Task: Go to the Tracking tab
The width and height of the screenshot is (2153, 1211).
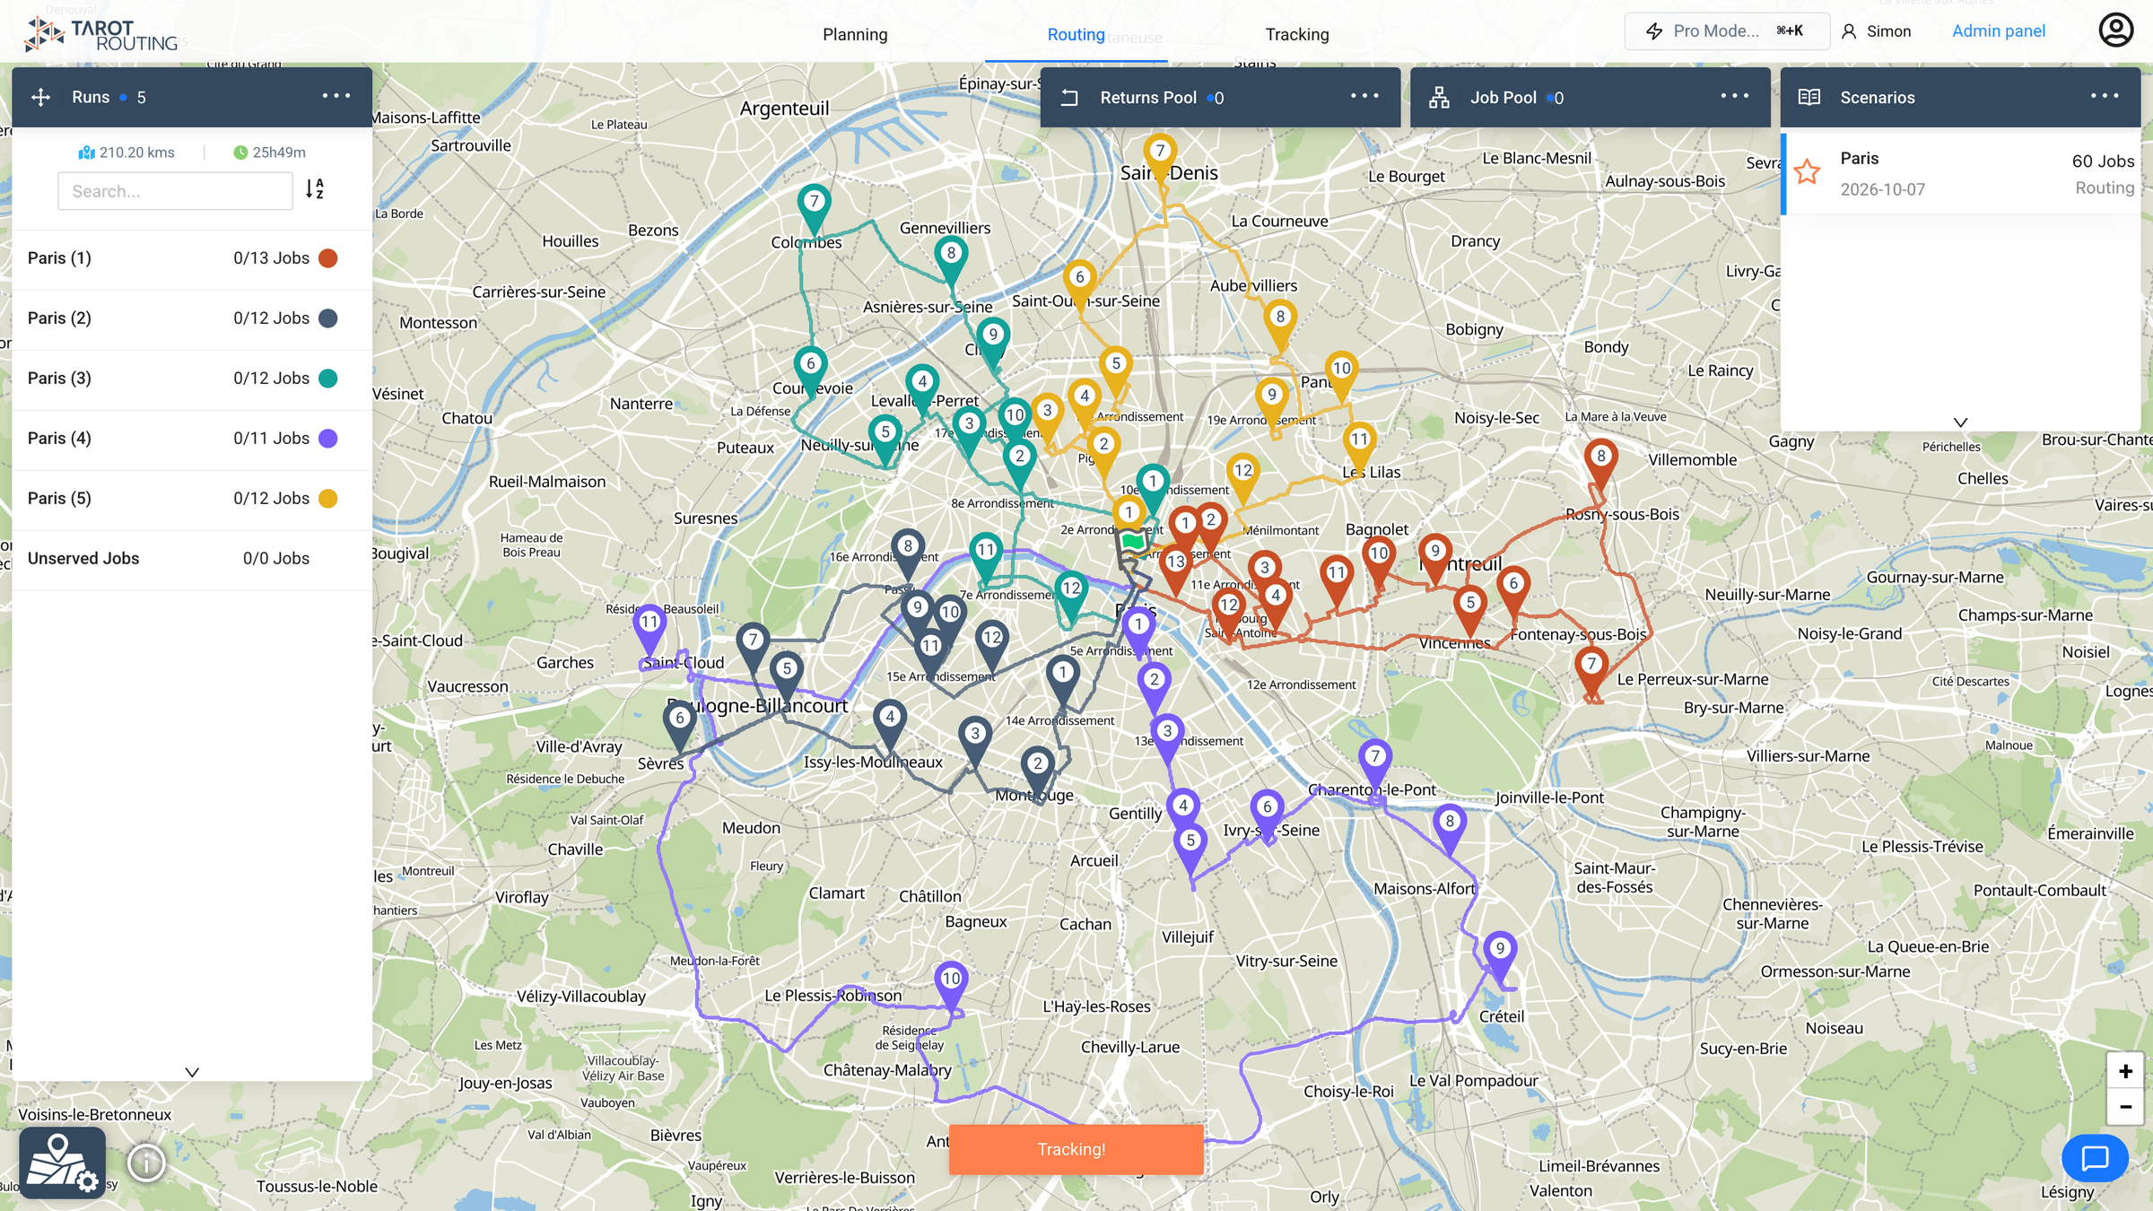Action: click(x=1297, y=34)
